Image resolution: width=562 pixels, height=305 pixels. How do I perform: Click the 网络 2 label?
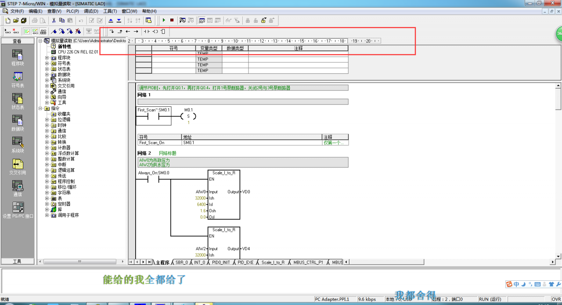click(144, 153)
